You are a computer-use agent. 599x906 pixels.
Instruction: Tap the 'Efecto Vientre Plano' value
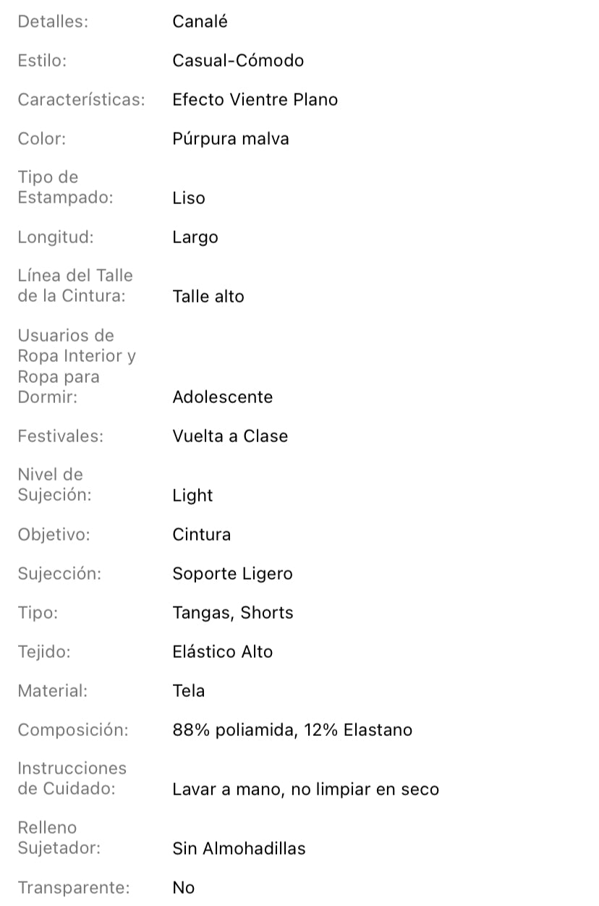click(255, 100)
